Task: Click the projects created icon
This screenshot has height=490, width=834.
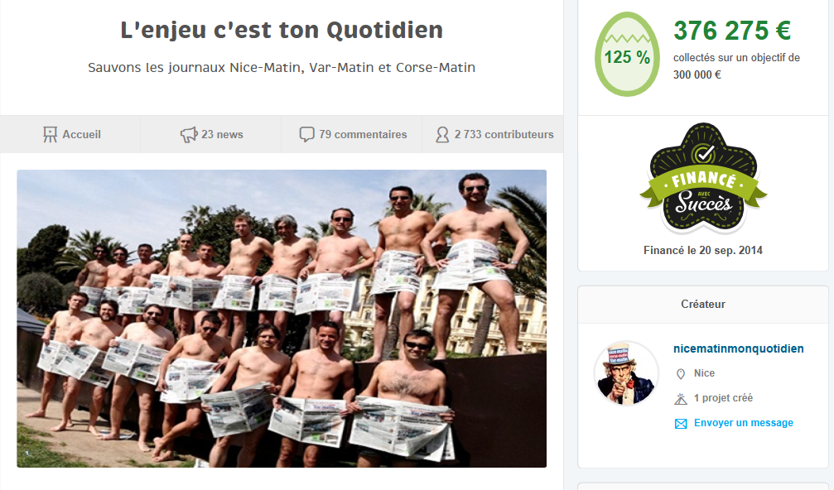Action: [680, 399]
